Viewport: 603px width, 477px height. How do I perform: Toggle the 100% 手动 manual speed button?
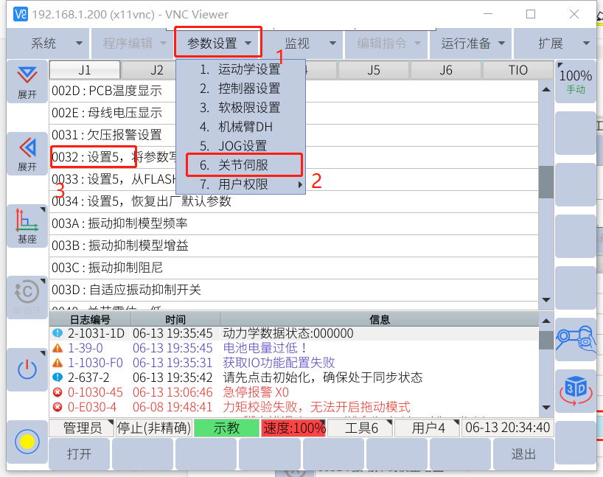575,81
